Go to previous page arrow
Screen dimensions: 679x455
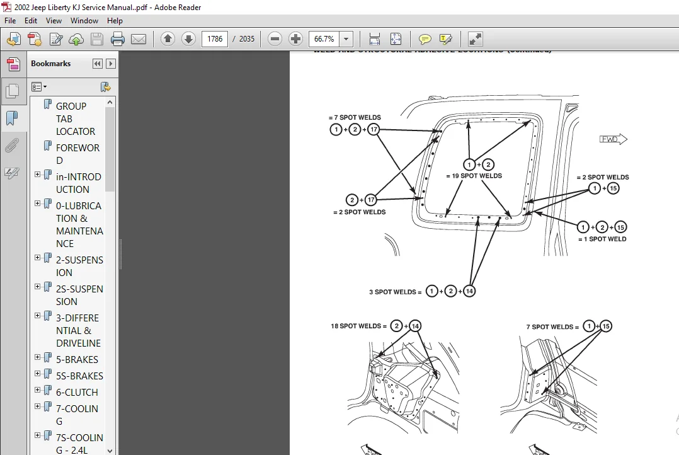(x=168, y=39)
